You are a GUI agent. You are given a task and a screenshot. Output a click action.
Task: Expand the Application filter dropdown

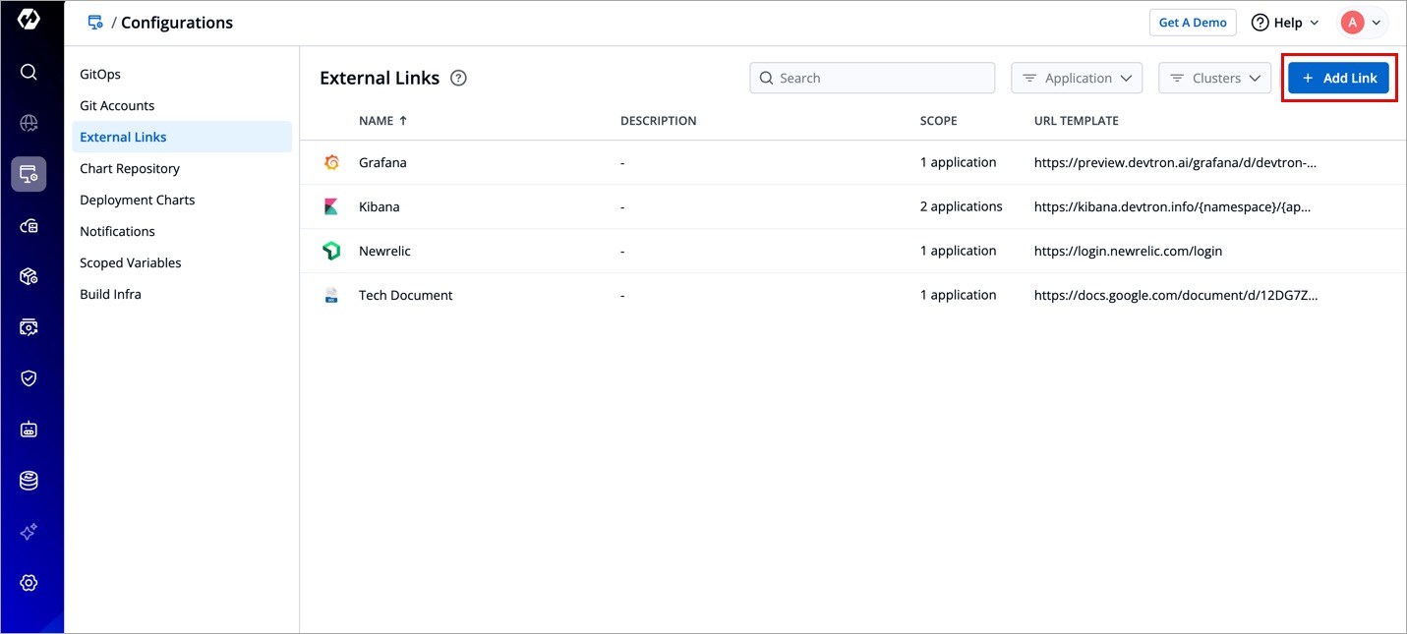click(1077, 79)
